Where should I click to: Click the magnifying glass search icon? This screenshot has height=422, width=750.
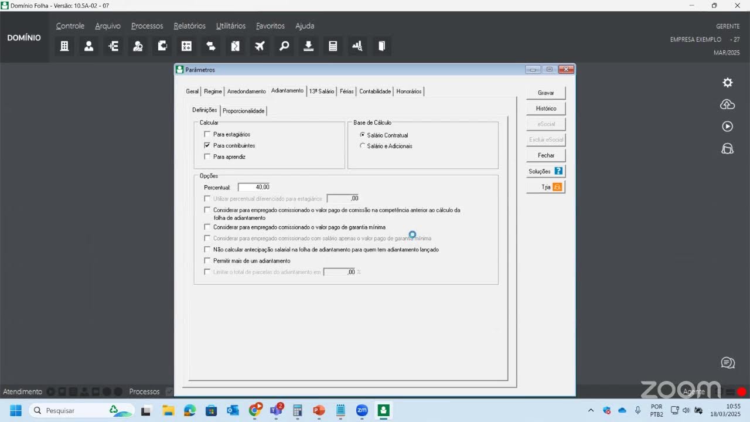click(x=284, y=46)
